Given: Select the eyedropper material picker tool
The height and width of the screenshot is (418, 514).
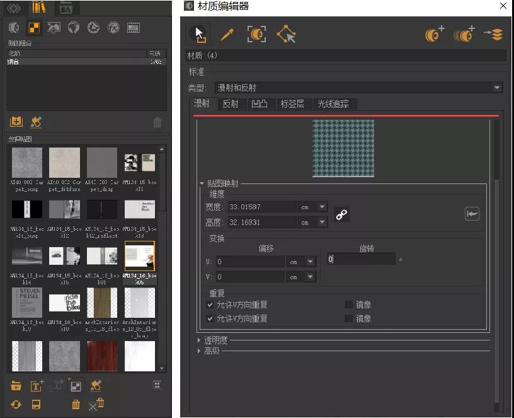Looking at the screenshot, I should (x=227, y=35).
